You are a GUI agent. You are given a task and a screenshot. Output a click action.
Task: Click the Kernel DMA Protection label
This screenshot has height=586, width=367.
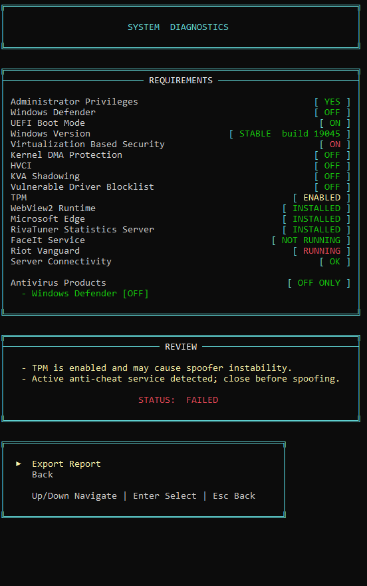click(x=66, y=154)
